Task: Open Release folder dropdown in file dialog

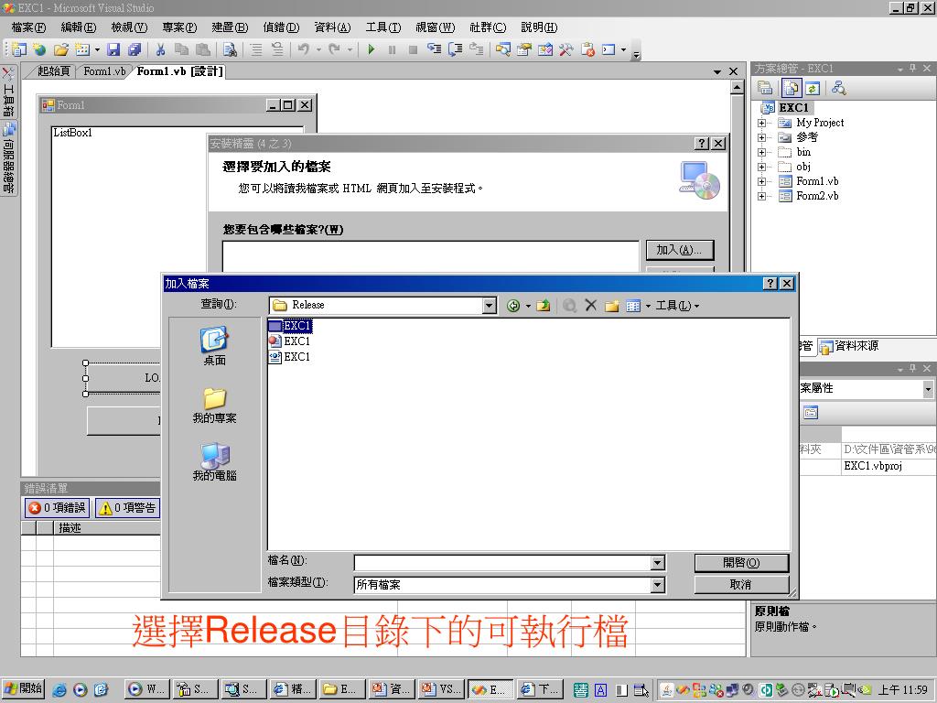Action: (x=490, y=306)
